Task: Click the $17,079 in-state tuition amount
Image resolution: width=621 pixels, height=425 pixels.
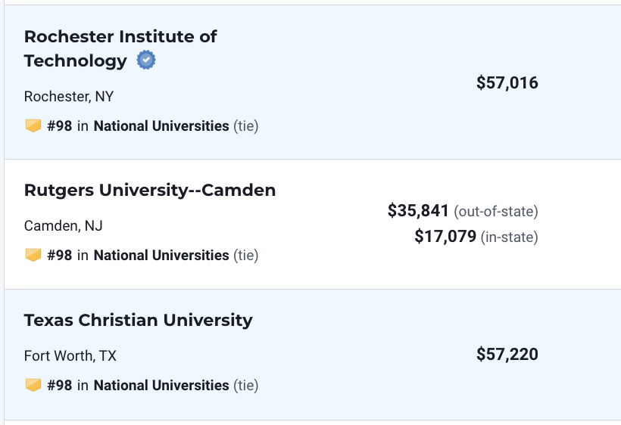Action: click(x=445, y=237)
